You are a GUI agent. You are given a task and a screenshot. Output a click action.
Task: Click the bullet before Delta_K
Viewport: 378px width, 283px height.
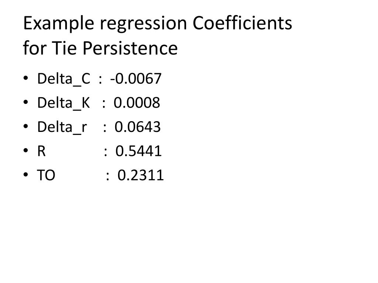coord(26,102)
